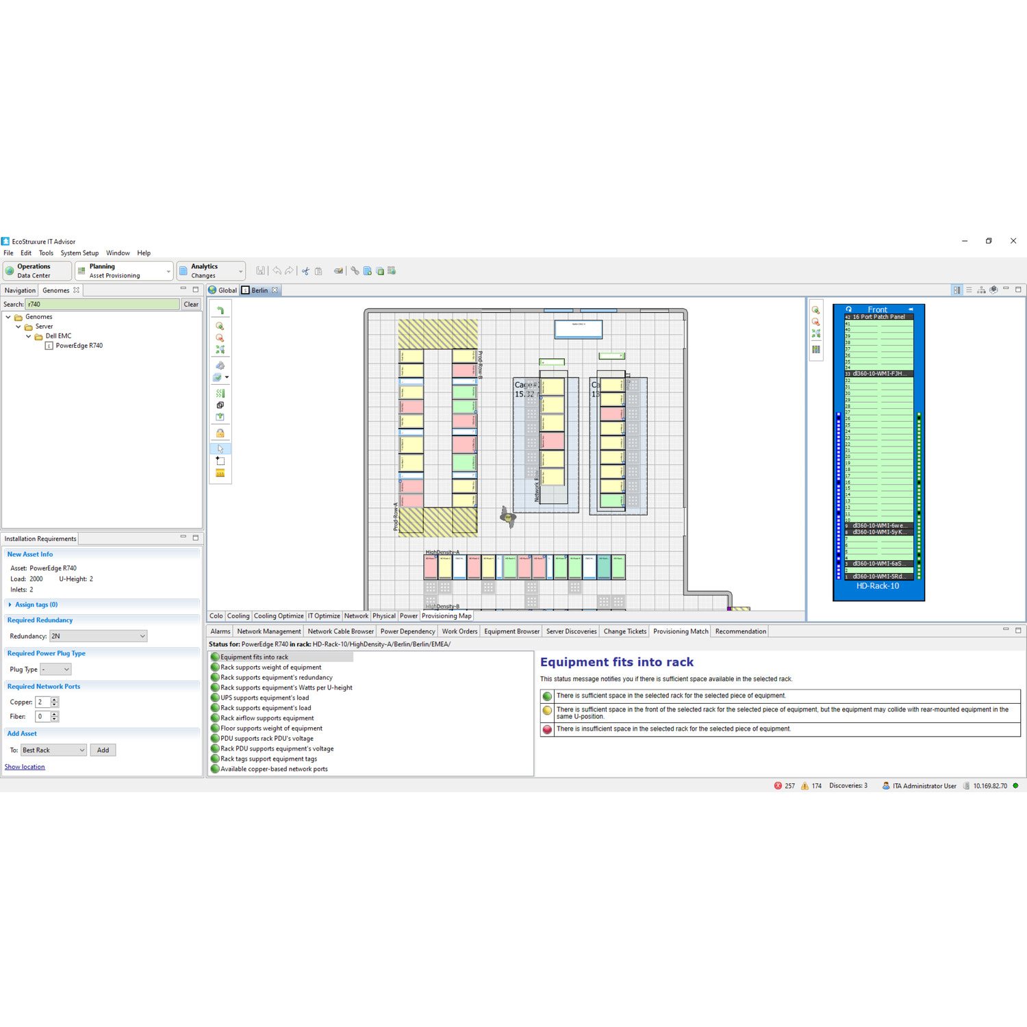The width and height of the screenshot is (1027, 1027).
Task: Switch to the Navigation tab
Action: click(x=20, y=290)
